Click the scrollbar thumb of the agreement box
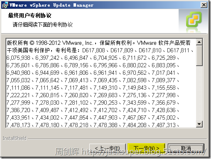The image size is (211, 159). coord(199,55)
